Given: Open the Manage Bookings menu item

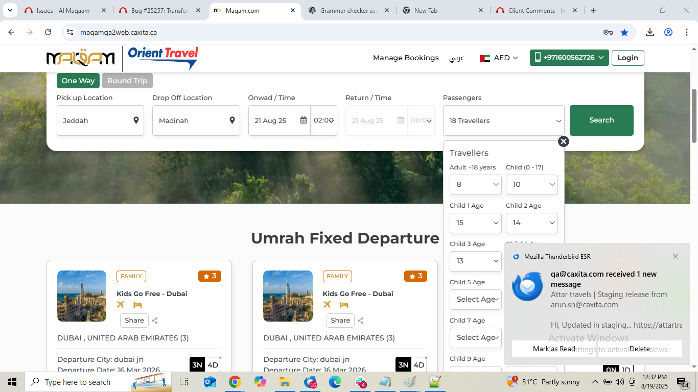Looking at the screenshot, I should (406, 58).
